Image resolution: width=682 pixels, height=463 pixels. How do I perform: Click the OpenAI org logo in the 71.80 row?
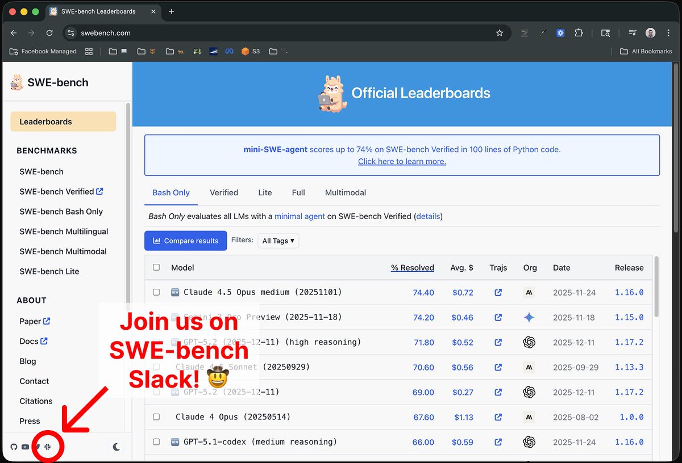(x=529, y=343)
